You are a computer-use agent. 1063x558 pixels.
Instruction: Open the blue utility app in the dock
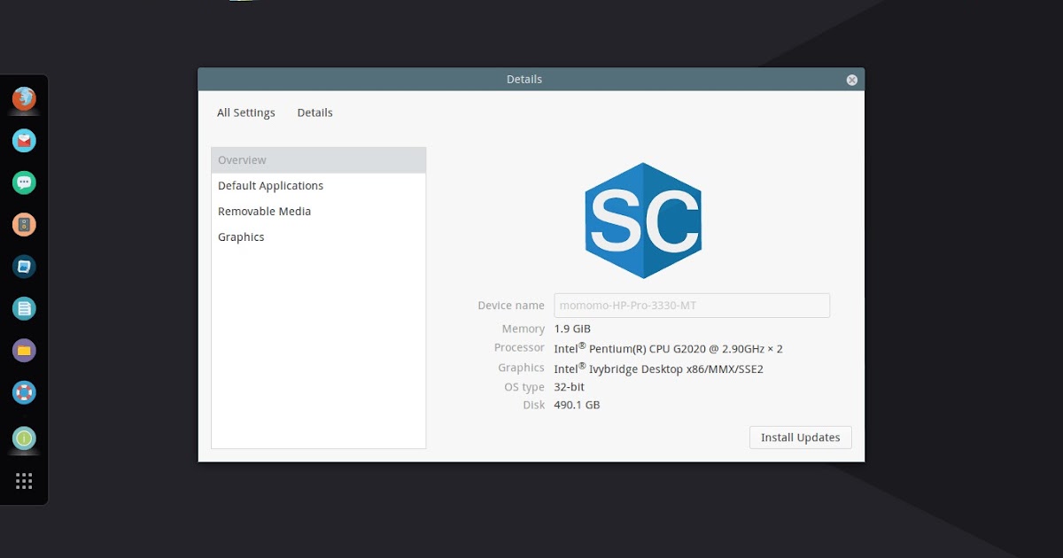pyautogui.click(x=23, y=266)
